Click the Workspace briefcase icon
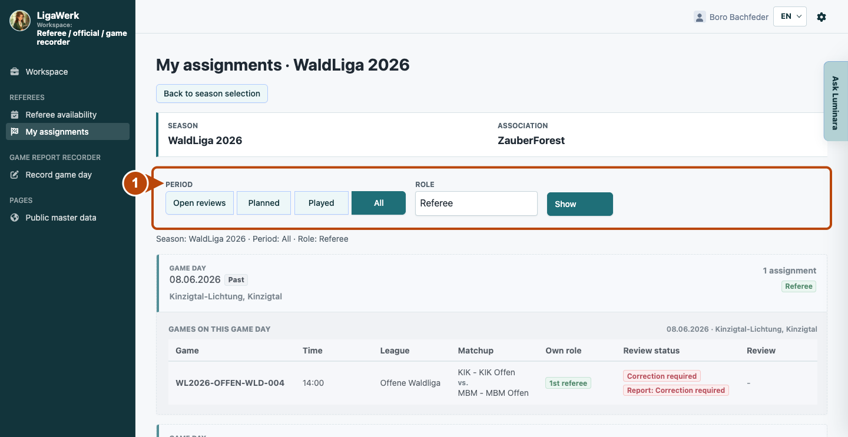 [15, 72]
